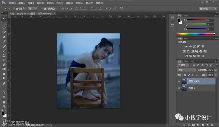Screen dimensions: 219x127
Task: Select the Crop tool
Action: [x=4, y=37]
